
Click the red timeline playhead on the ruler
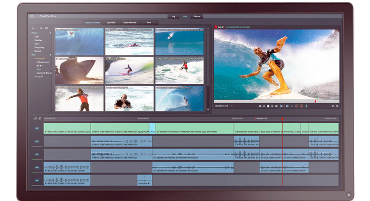click(x=282, y=119)
